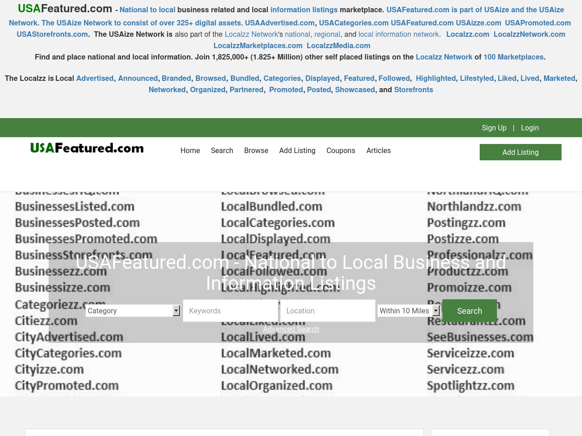
Task: Visit the USACategories.com link
Action: (x=354, y=23)
